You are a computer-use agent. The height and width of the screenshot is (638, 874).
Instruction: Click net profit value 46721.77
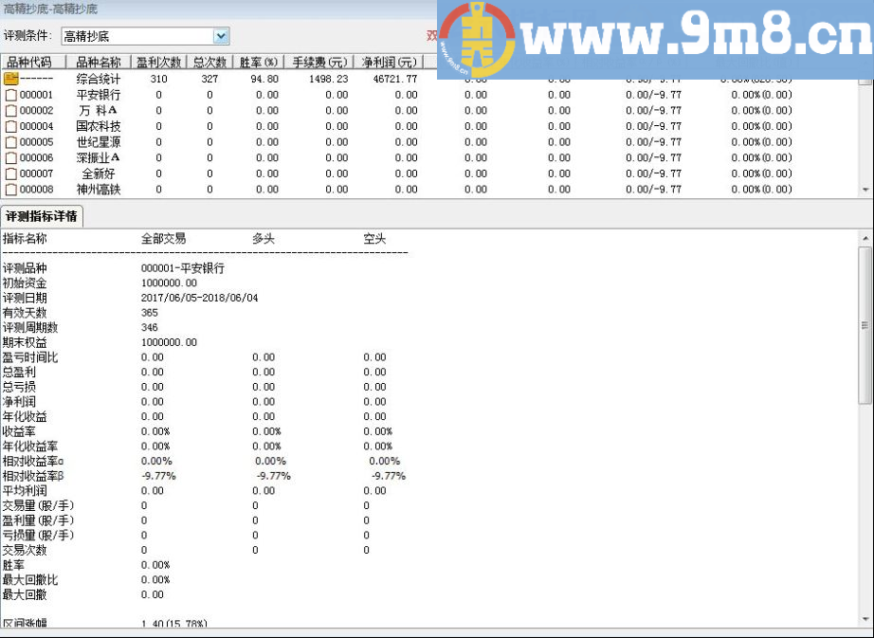pyautogui.click(x=395, y=79)
